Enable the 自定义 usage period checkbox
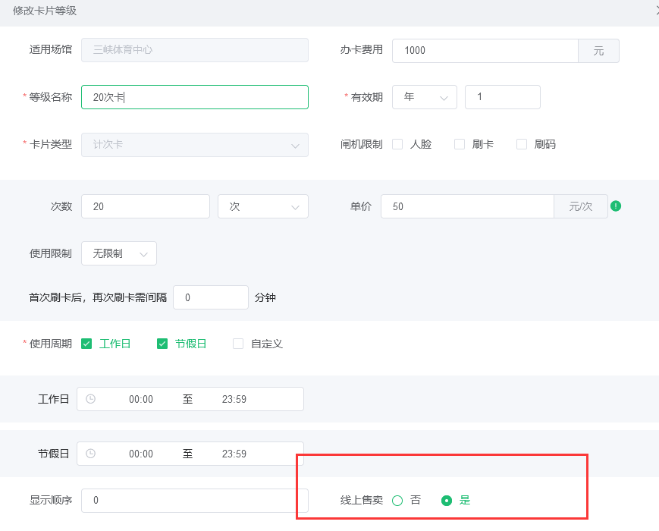Image resolution: width=659 pixels, height=531 pixels. tap(238, 344)
